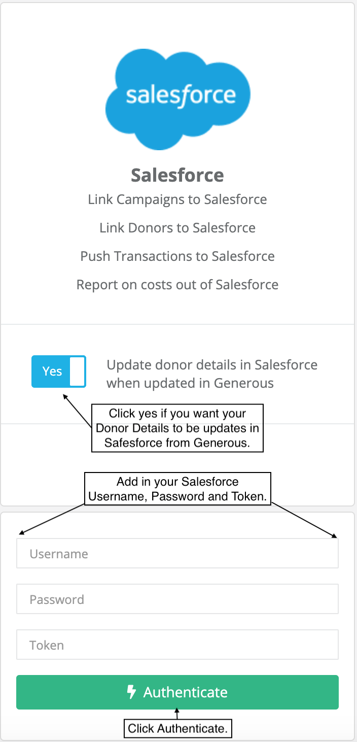Click the 'Click Authenticate.' annotation box
Image resolution: width=357 pixels, height=742 pixels.
tap(177, 729)
